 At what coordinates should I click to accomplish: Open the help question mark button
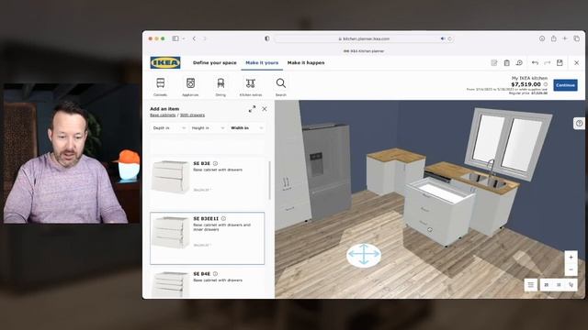(580, 123)
